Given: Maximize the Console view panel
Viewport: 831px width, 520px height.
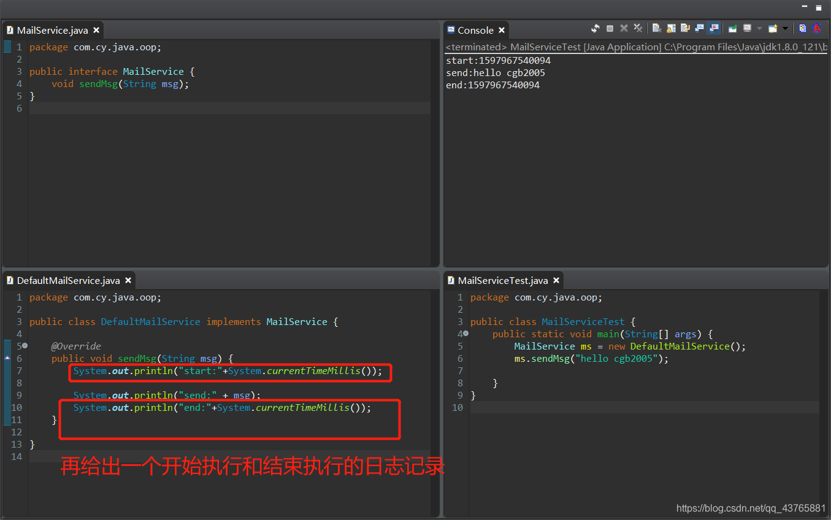Looking at the screenshot, I should click(x=818, y=7).
